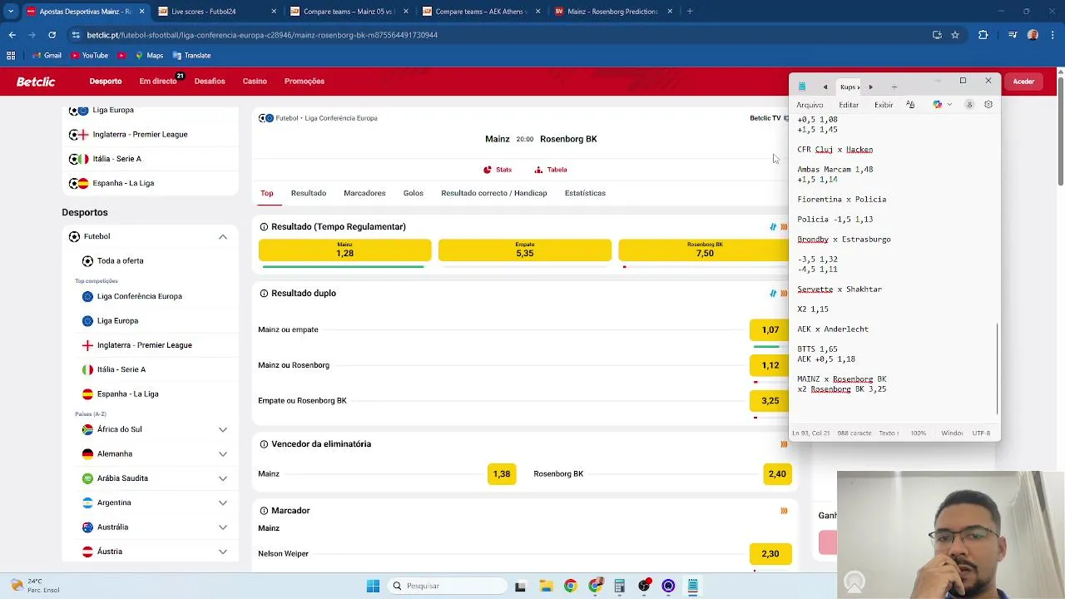Collapse the Futebol section
1065x599 pixels.
click(223, 237)
